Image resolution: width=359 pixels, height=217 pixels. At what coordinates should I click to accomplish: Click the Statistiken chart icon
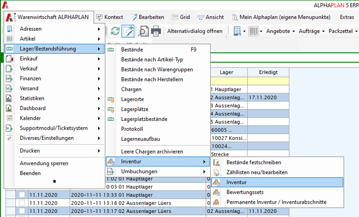tap(9, 98)
